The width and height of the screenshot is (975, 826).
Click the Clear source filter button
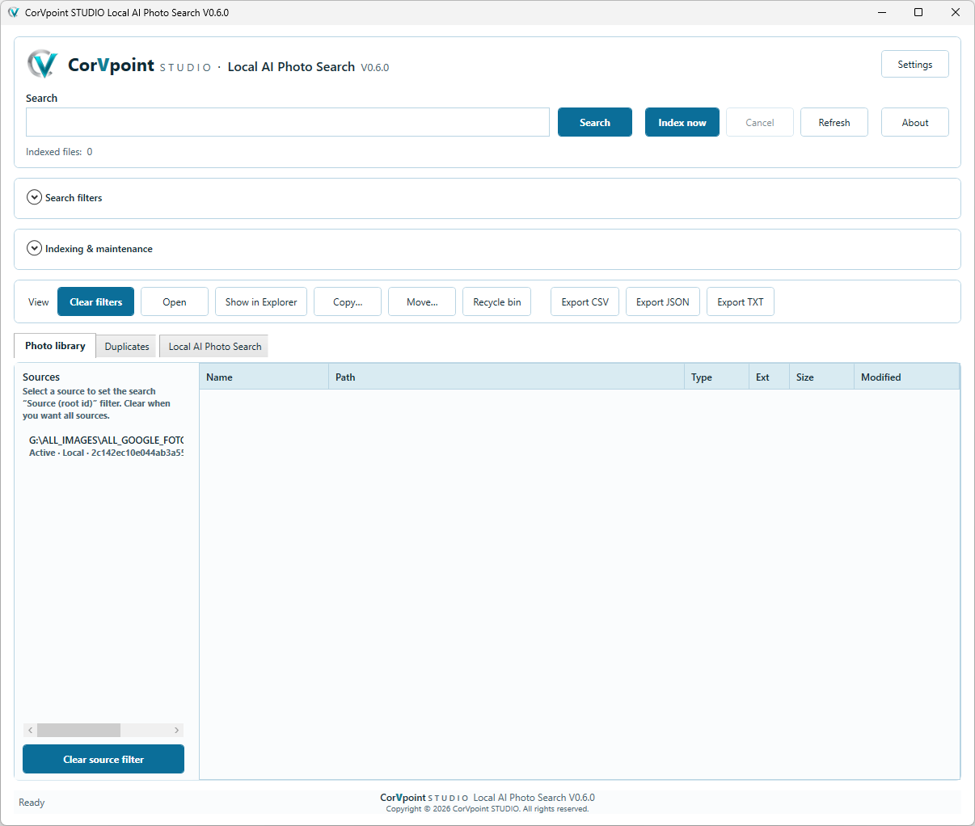click(x=103, y=759)
